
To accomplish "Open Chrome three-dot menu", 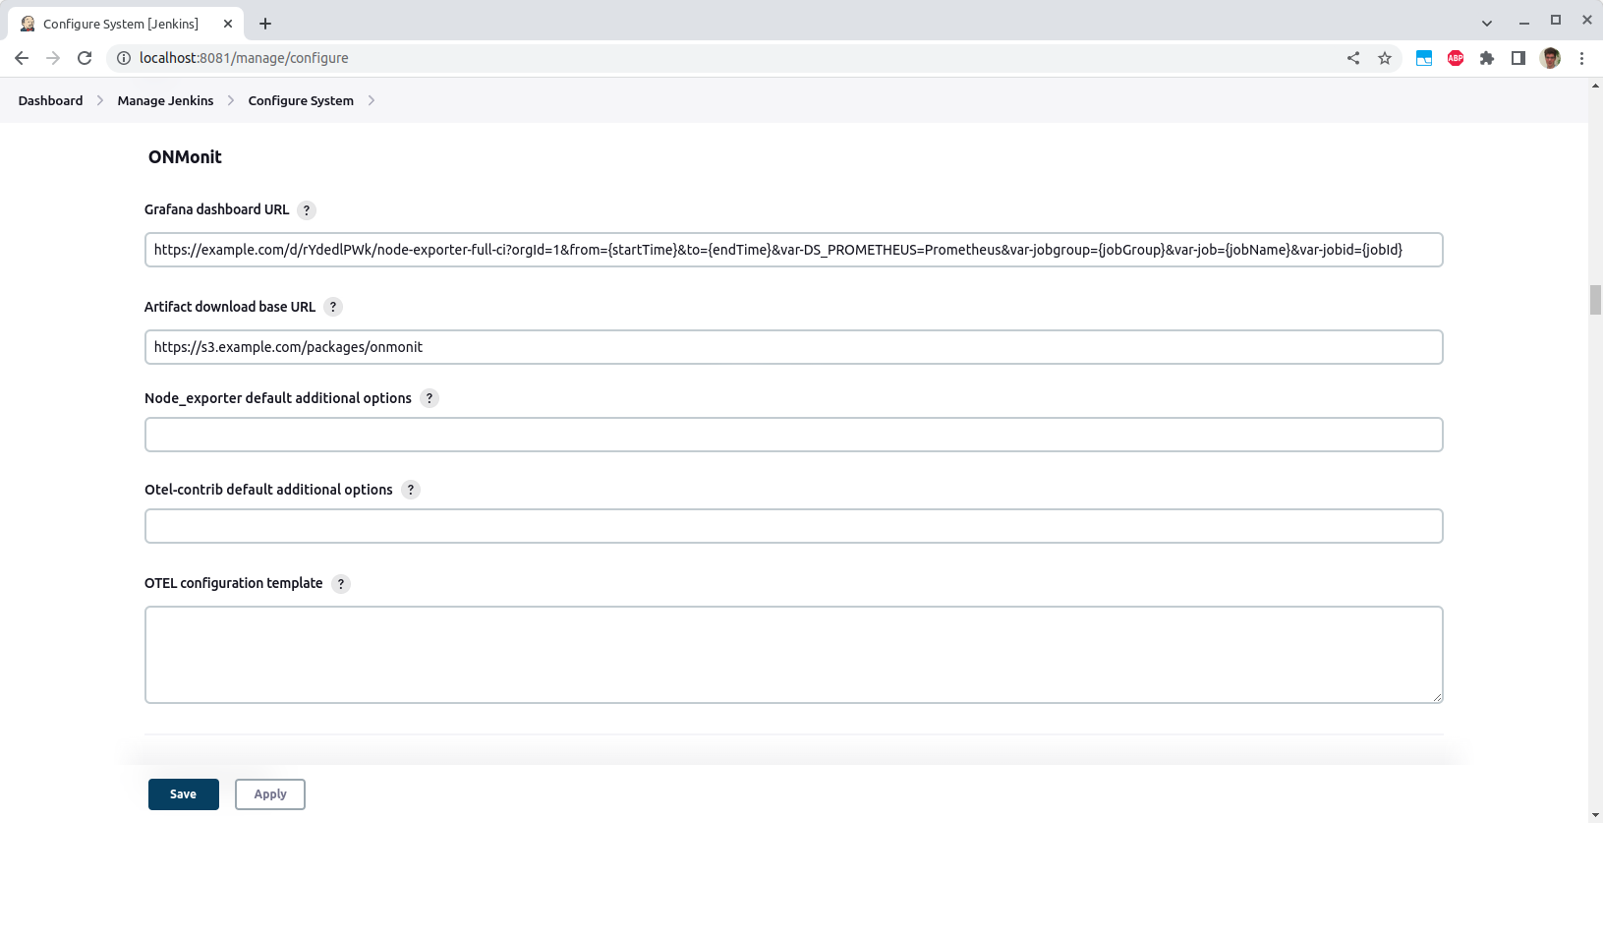I will point(1582,58).
